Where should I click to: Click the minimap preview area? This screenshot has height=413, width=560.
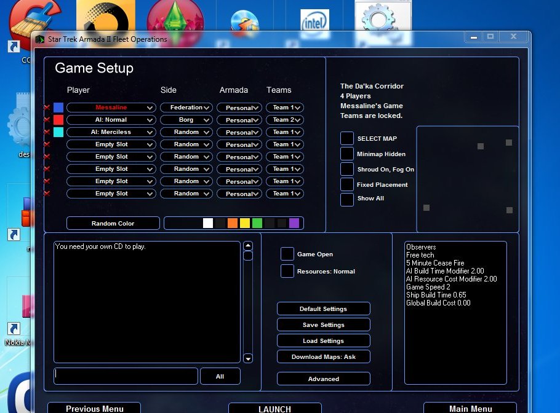pos(467,178)
